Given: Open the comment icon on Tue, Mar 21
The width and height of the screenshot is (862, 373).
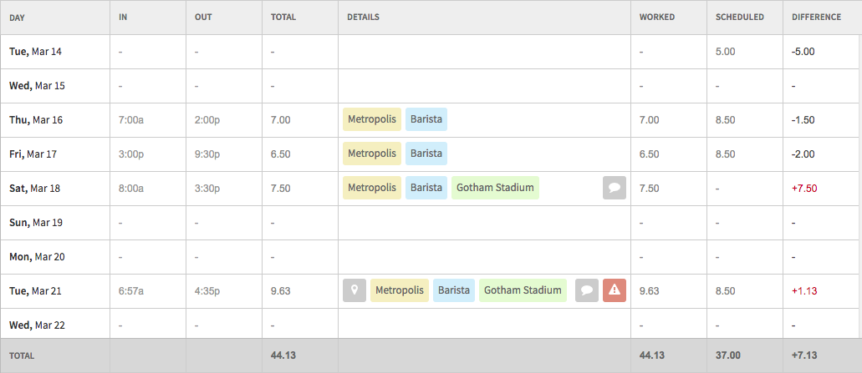Looking at the screenshot, I should point(587,290).
